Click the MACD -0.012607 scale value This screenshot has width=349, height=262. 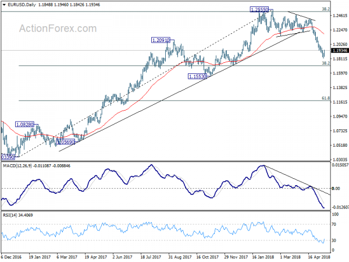pos(340,207)
